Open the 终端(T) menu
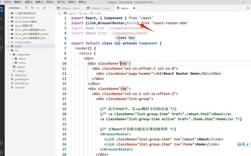Viewport: 251px width, 156px height. (x=72, y=2)
